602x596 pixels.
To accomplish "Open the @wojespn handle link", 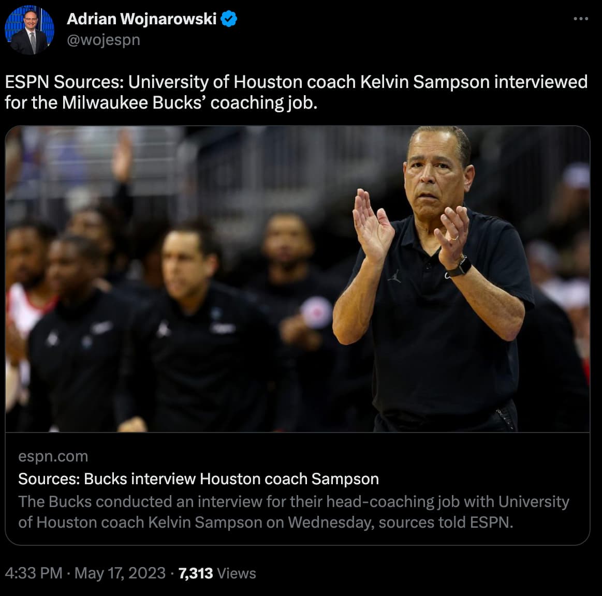I will [x=104, y=40].
